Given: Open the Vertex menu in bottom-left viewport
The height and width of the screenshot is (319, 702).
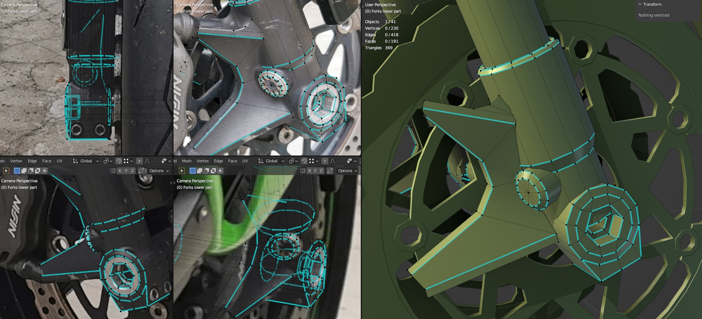Looking at the screenshot, I should tap(16, 161).
